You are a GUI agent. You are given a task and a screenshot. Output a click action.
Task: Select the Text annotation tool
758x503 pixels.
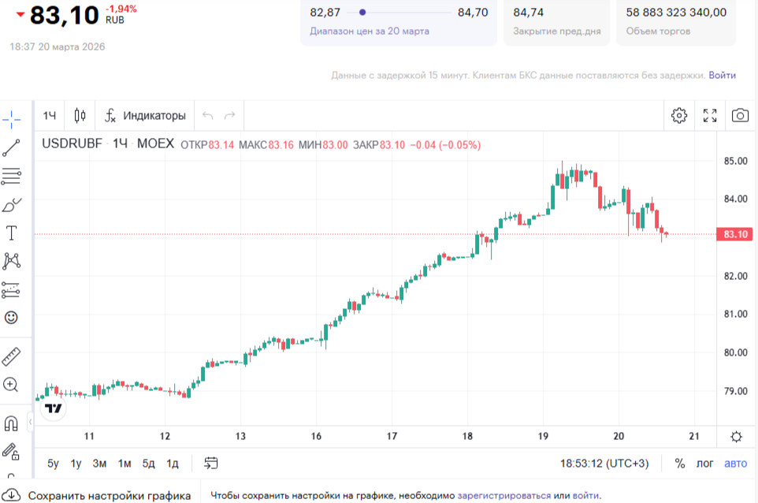pyautogui.click(x=12, y=233)
